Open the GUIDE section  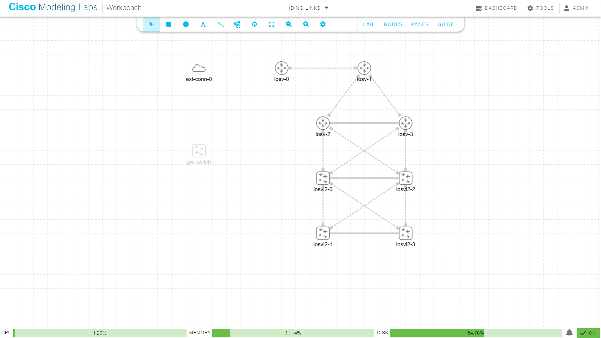[x=445, y=24]
